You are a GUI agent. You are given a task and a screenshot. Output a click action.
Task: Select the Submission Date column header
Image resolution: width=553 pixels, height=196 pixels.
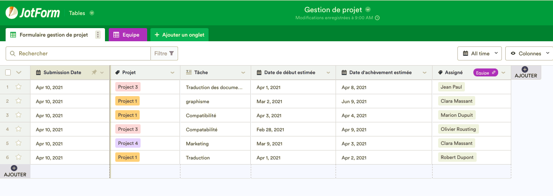point(70,72)
